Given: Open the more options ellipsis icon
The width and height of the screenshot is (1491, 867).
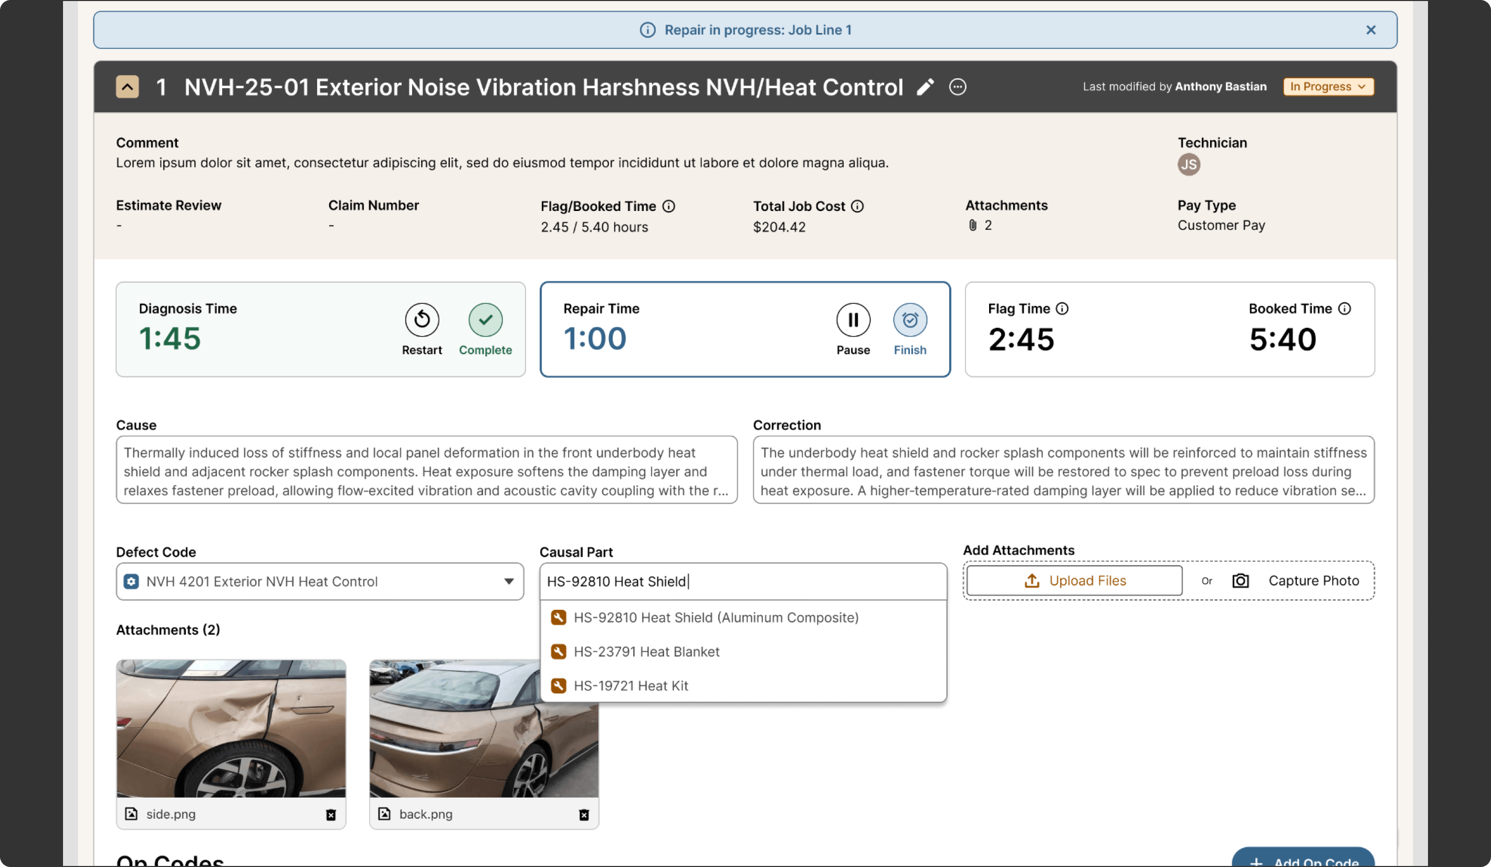Looking at the screenshot, I should (x=957, y=87).
